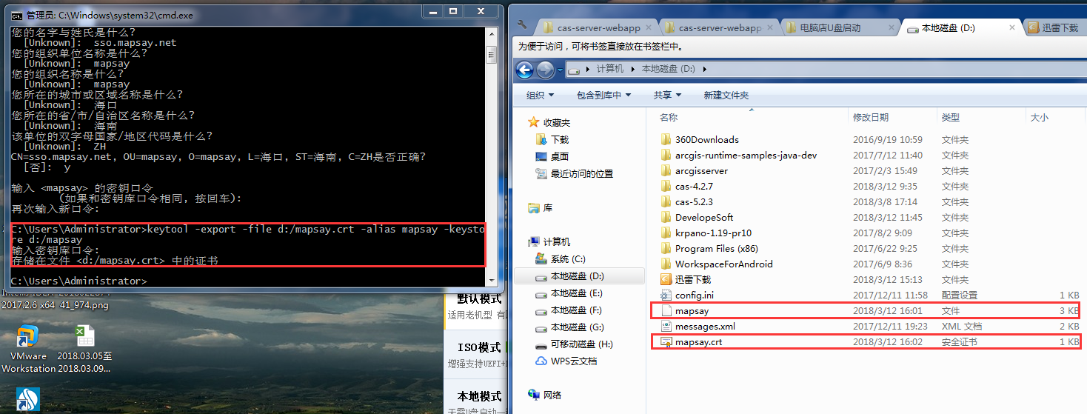Click date 2018/3/12 16:02 of mapsay.crt
1087x414 pixels.
[x=887, y=341]
